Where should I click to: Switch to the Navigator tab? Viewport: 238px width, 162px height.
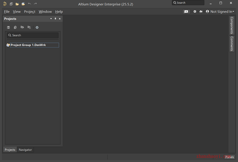(25, 150)
